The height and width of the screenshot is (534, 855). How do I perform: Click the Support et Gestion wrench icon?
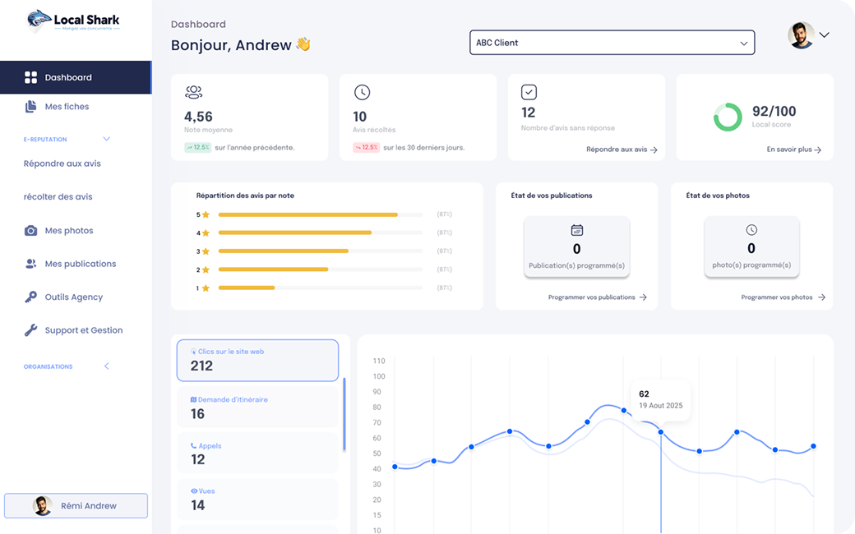click(30, 330)
